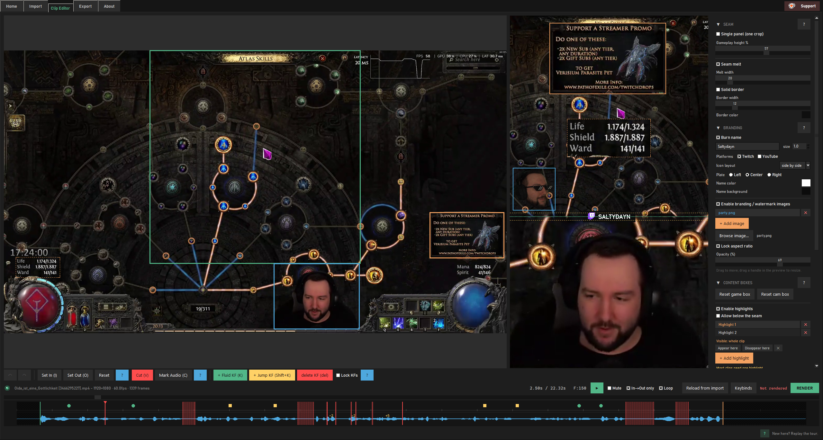Screen dimensions: 823x440
Task: Open help next to the Reset button
Action: (x=122, y=375)
